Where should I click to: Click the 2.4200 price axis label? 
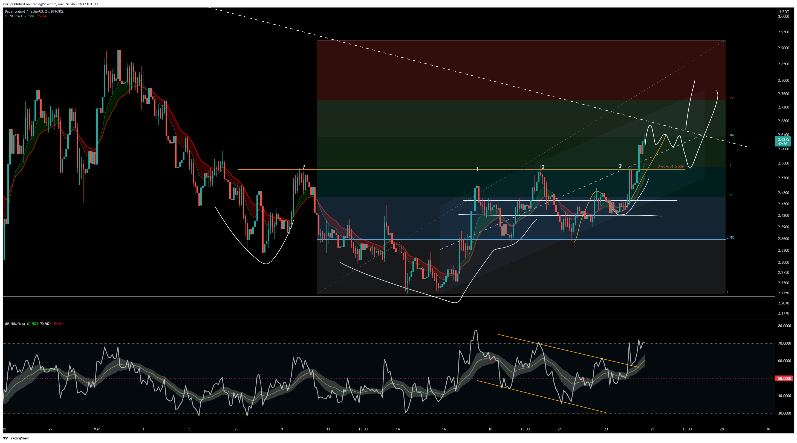783,215
